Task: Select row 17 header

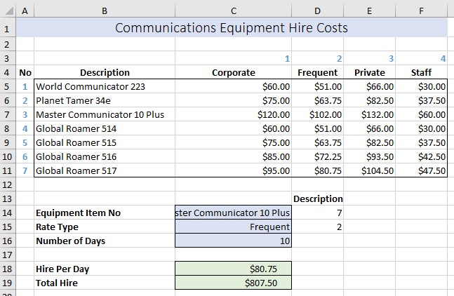Action: coord(8,255)
